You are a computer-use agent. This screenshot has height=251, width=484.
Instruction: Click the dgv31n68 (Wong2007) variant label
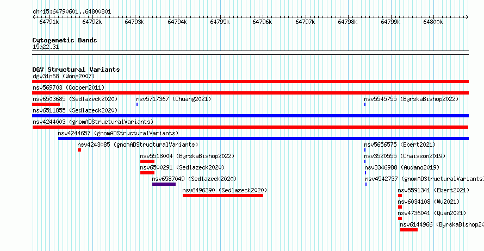click(x=64, y=76)
